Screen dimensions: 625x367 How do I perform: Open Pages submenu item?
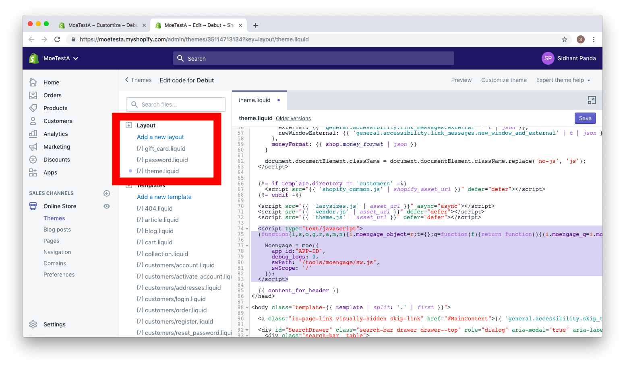tap(51, 241)
